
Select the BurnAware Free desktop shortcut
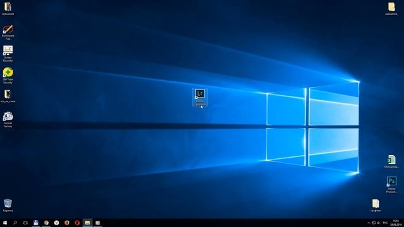pos(8,32)
